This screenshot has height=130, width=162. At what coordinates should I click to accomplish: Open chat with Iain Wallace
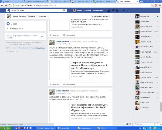(147, 16)
